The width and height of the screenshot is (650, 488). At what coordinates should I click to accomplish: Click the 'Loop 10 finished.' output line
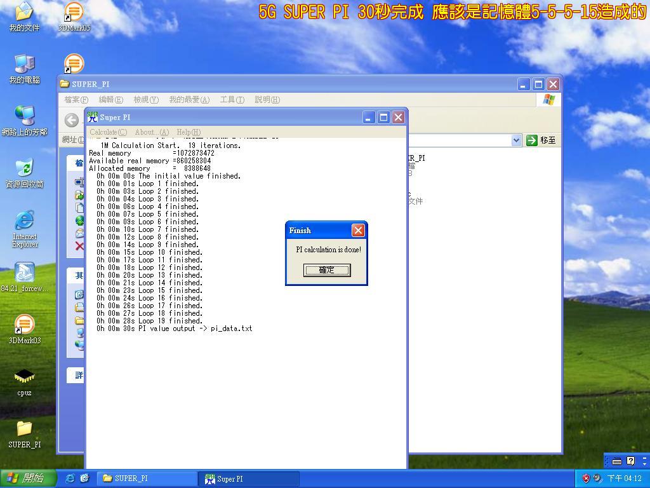[150, 252]
